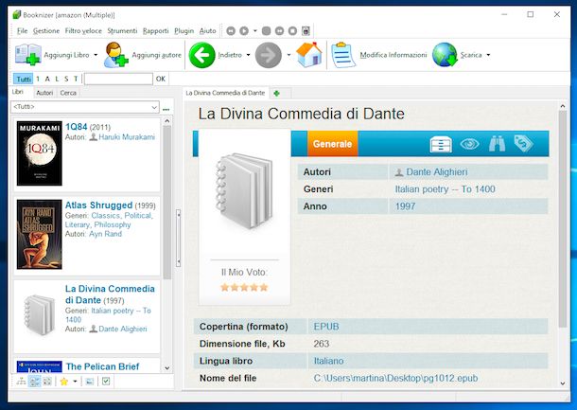Screen dimensions: 577x410
Task: Expand the Indietro history dropdown arrow
Action: pos(248,55)
